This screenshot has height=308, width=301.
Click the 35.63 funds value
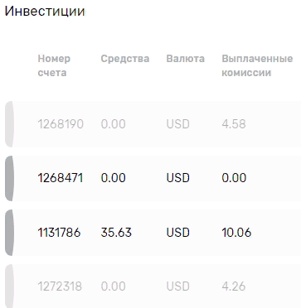(x=116, y=233)
